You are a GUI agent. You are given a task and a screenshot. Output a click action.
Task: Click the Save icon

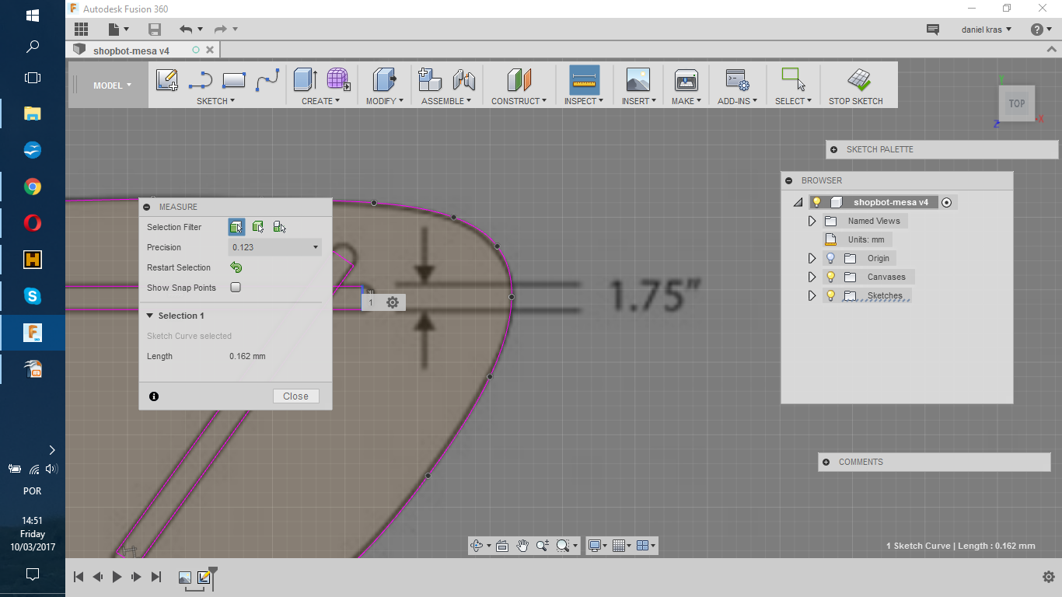tap(155, 30)
